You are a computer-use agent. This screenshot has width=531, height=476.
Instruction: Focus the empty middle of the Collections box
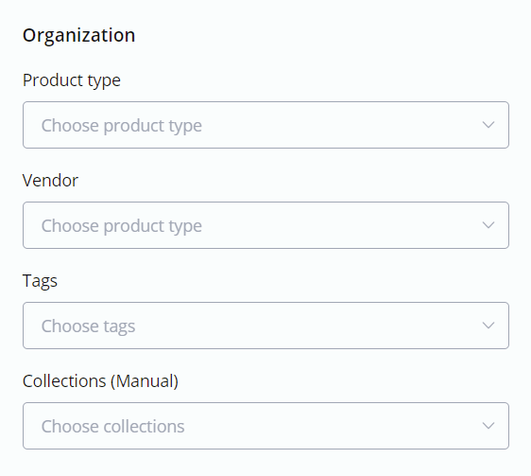[x=321, y=426]
